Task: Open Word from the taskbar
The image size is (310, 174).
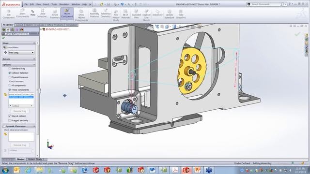Action: (152, 170)
